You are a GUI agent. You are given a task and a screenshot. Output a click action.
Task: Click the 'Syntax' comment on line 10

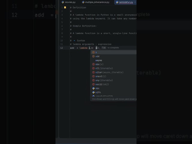(x=81, y=41)
